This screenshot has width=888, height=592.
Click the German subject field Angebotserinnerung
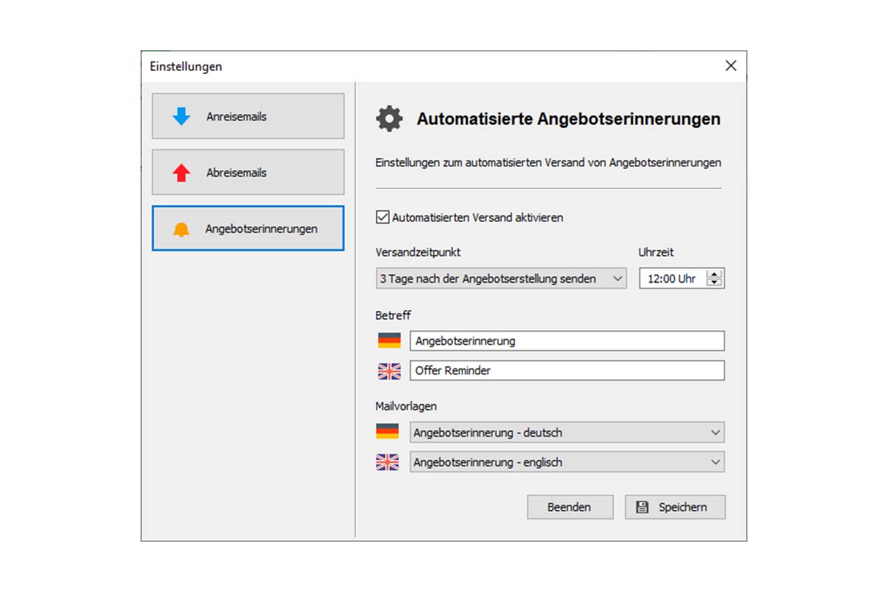coord(567,341)
